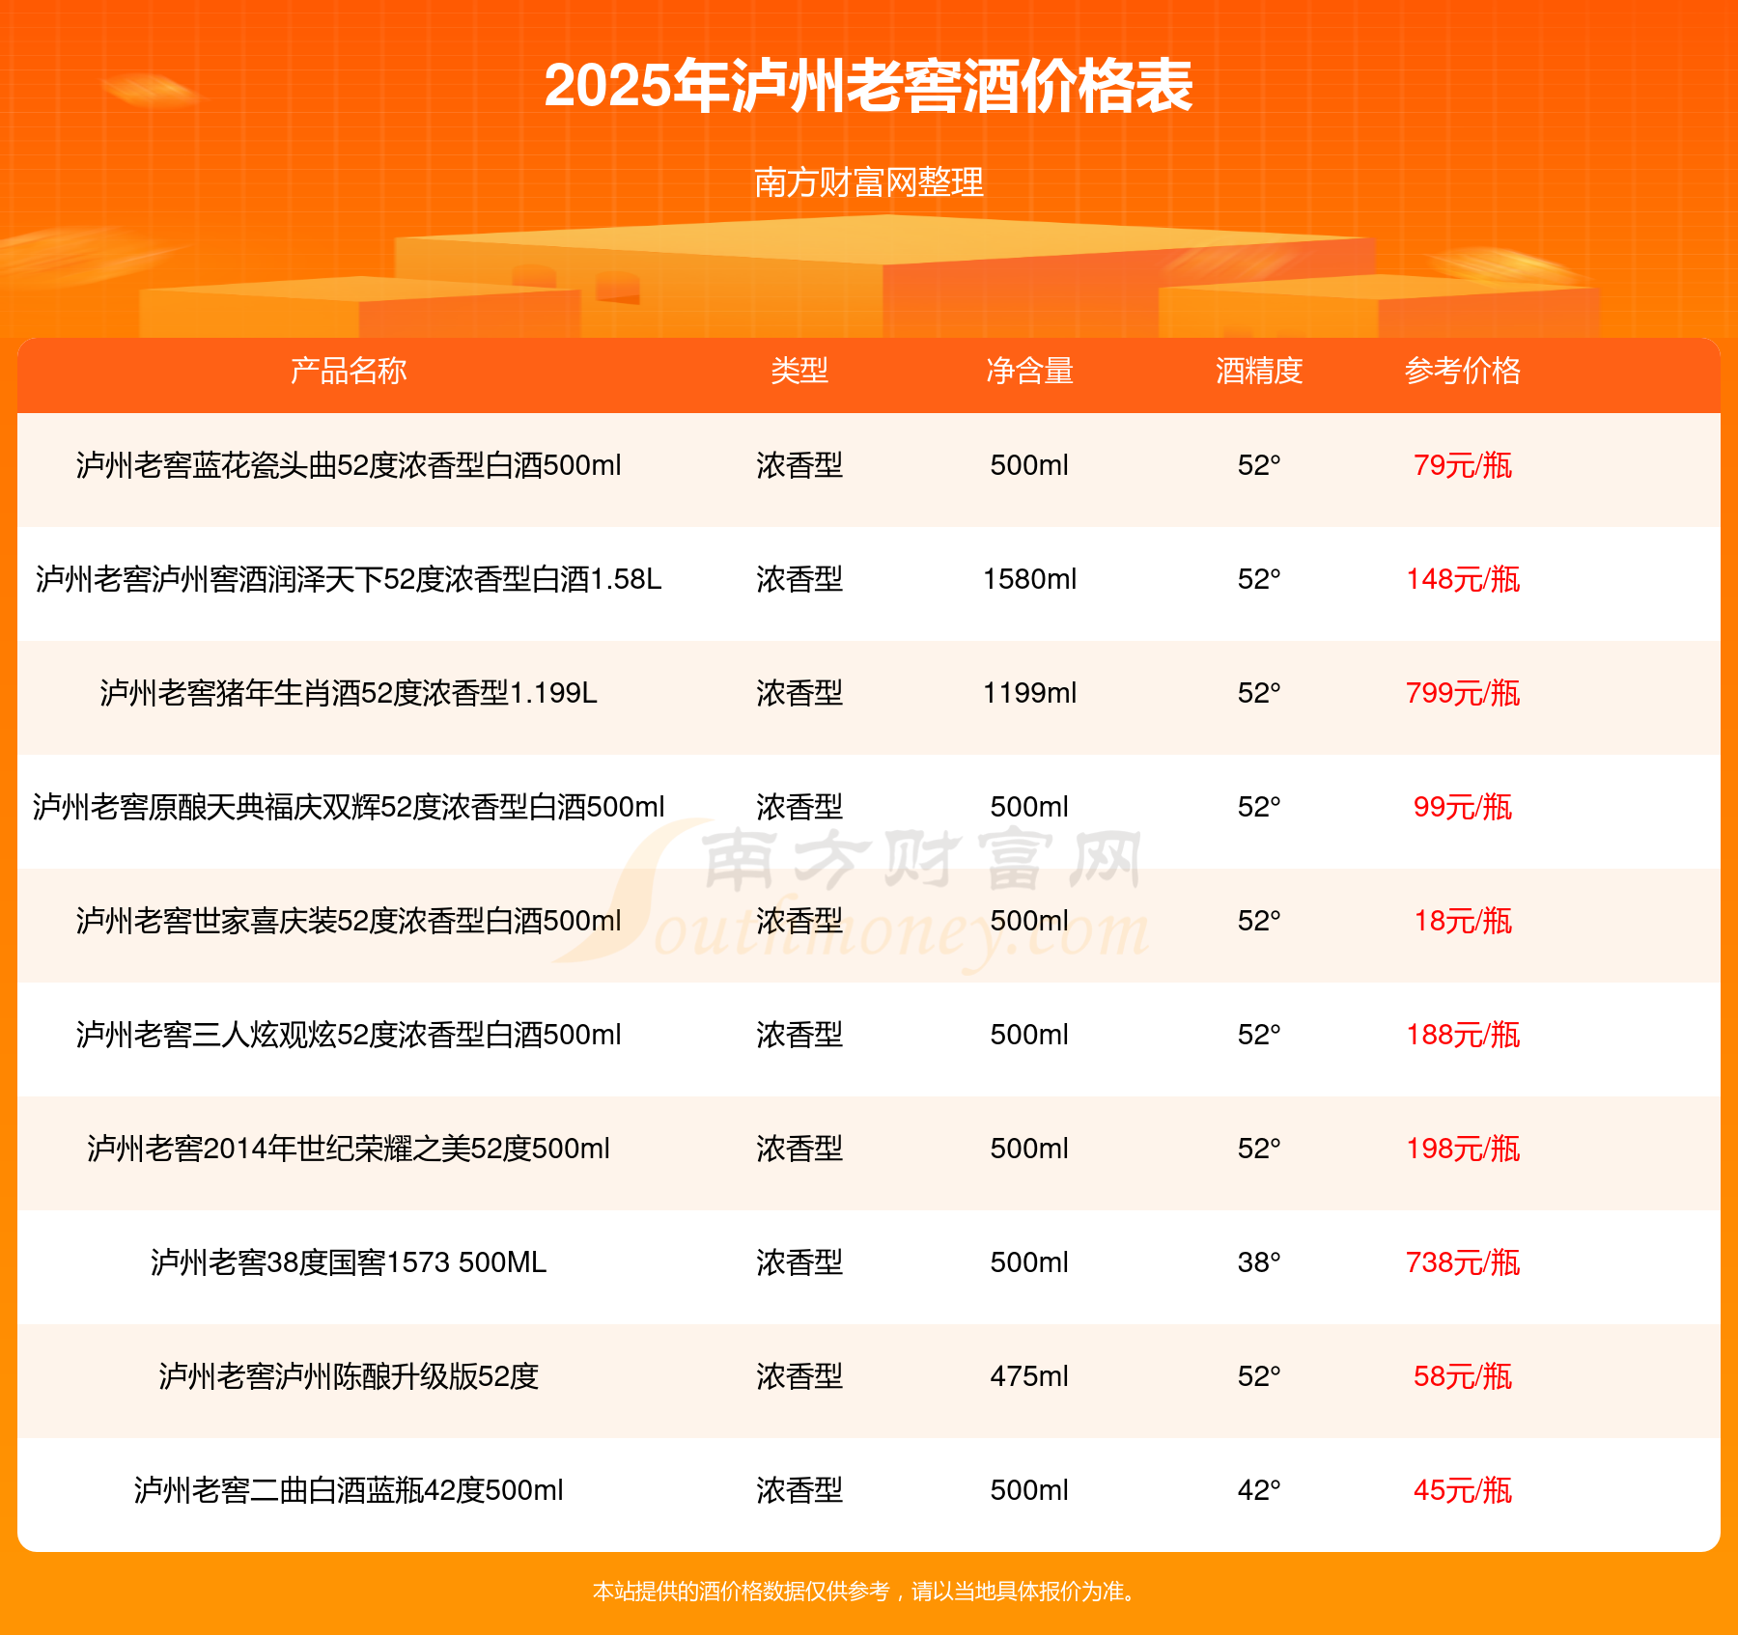Click 52° in the 猪年生肖酒 row
This screenshot has height=1635, width=1738.
tap(1259, 693)
